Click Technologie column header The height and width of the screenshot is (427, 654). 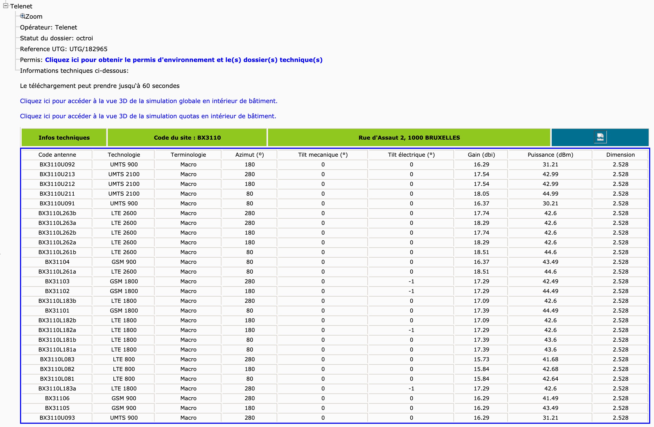pos(124,155)
